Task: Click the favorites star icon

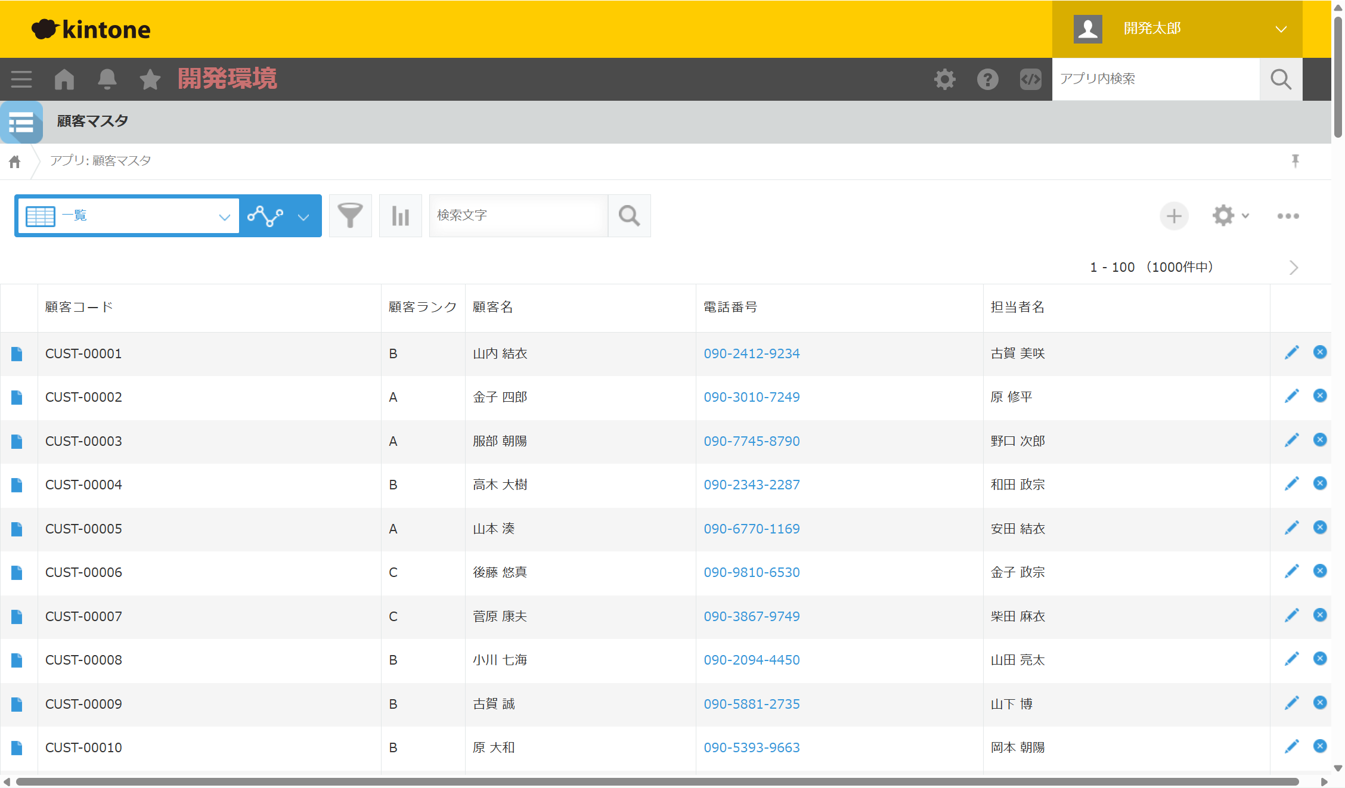Action: click(x=150, y=79)
